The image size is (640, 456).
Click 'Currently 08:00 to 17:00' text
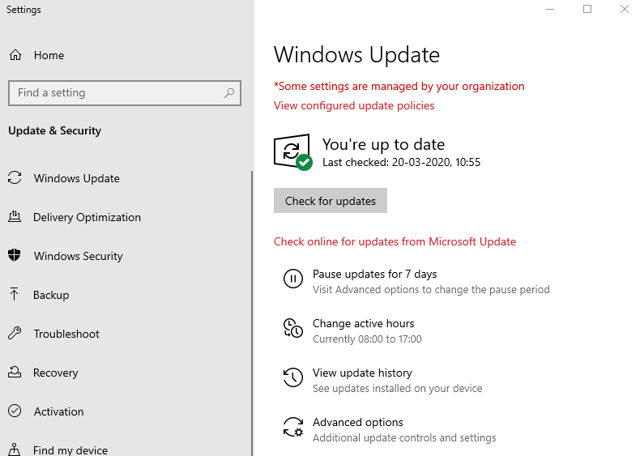tap(367, 339)
